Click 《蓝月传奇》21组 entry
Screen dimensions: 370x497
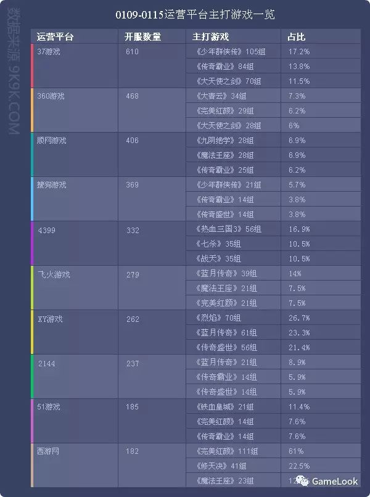coord(226,362)
